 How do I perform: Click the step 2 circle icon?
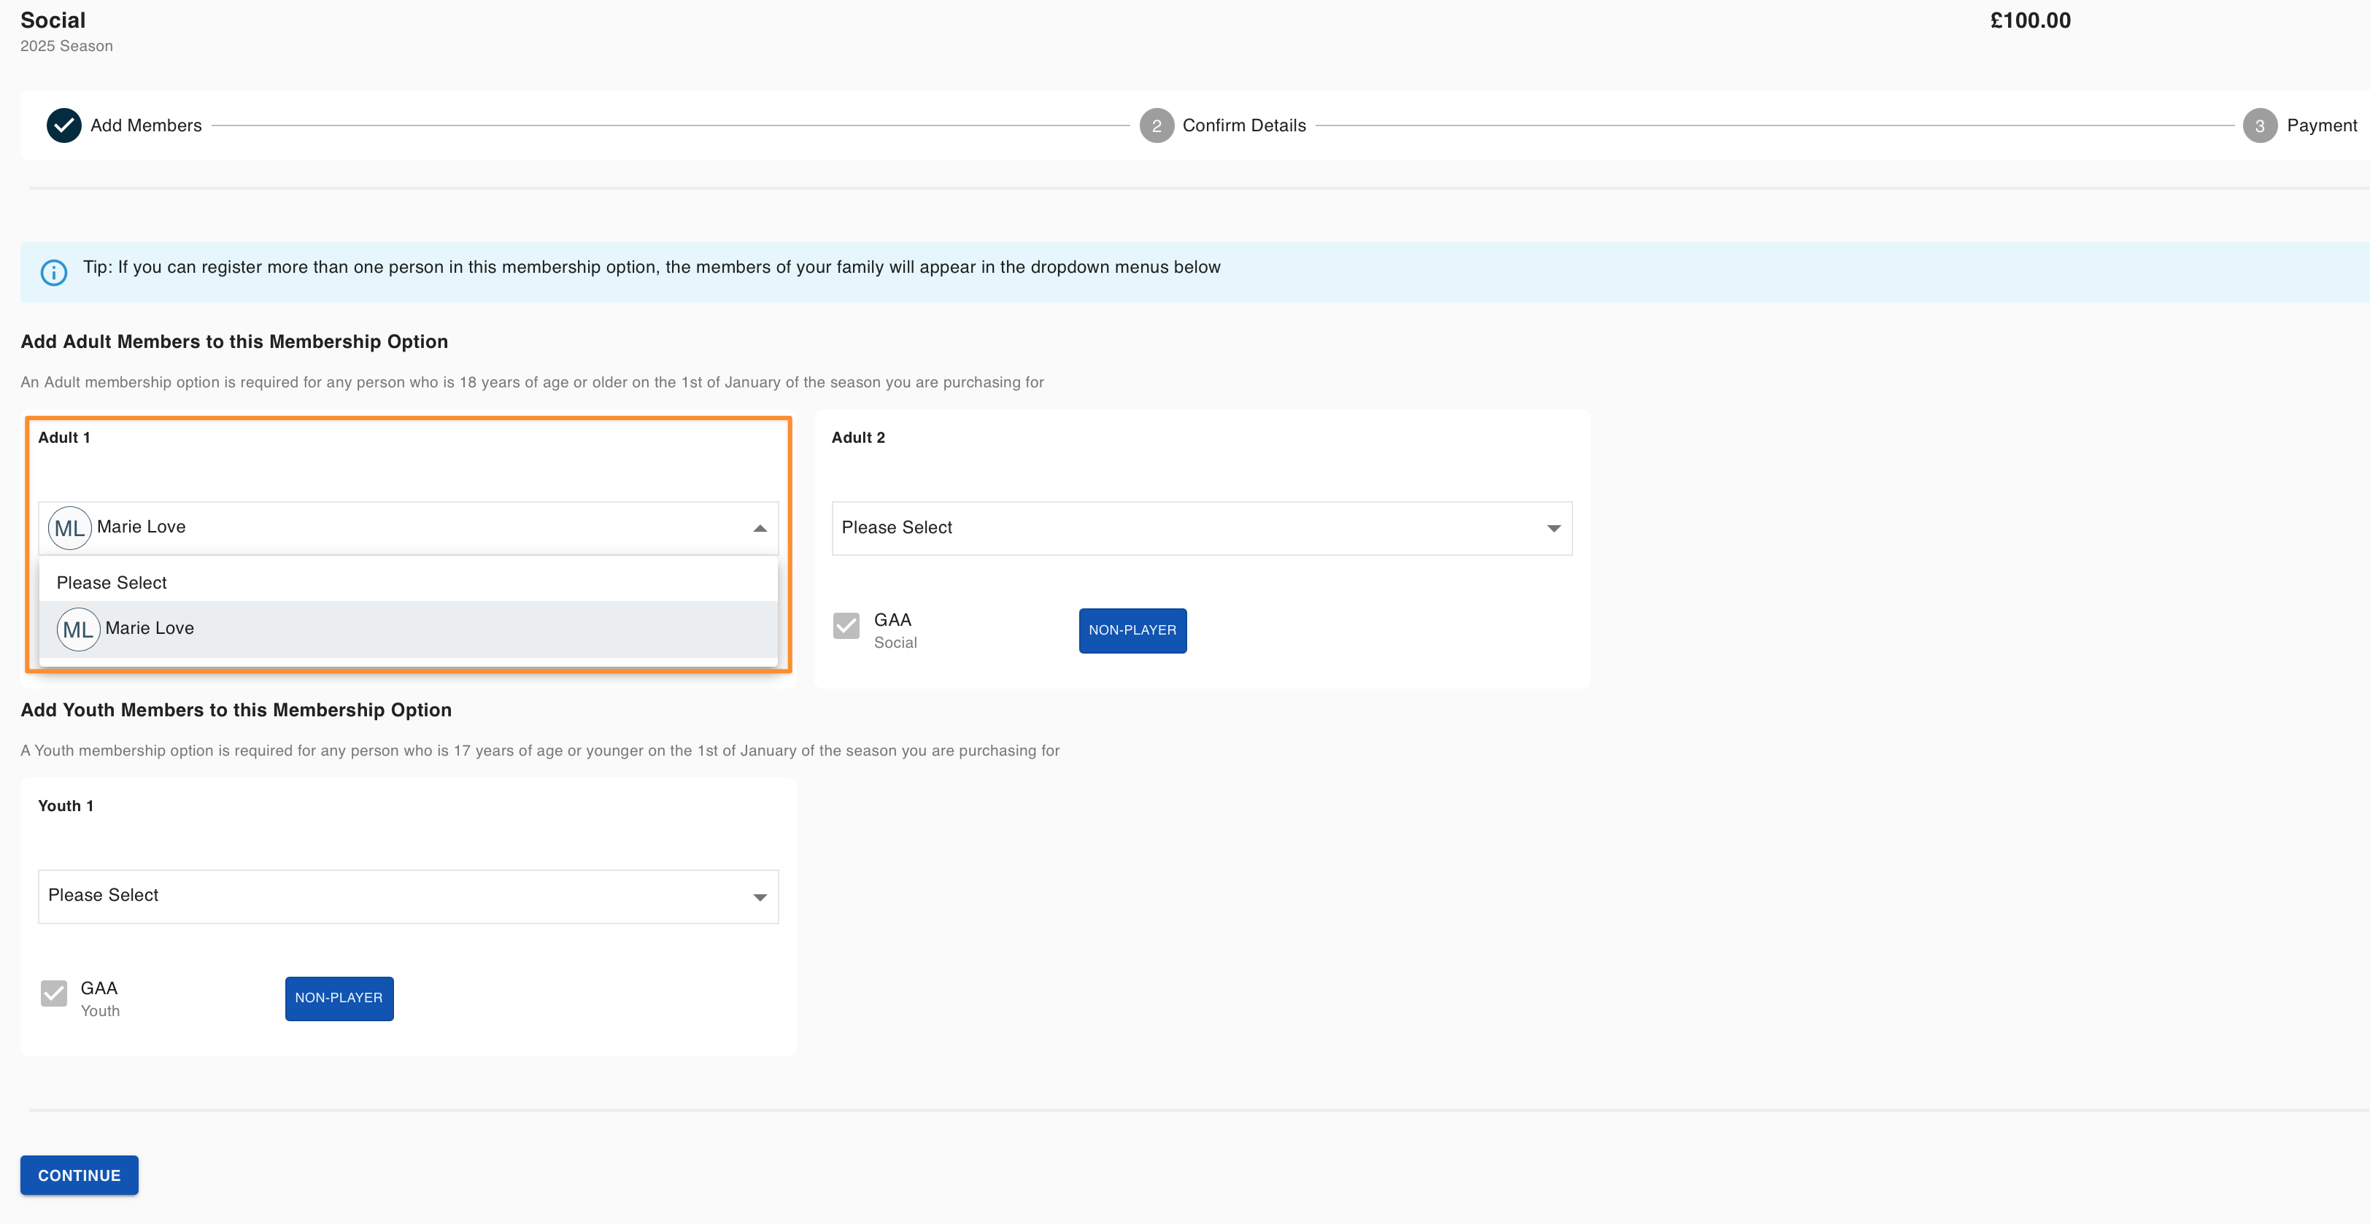[1157, 126]
